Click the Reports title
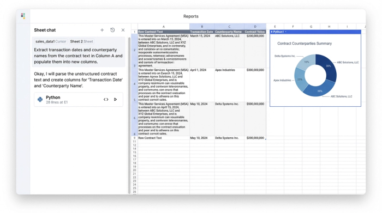 click(191, 16)
